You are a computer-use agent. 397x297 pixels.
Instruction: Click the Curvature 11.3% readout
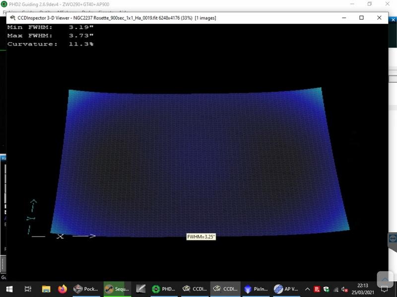pyautogui.click(x=51, y=44)
